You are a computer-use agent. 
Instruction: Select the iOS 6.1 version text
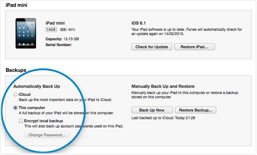click(139, 23)
